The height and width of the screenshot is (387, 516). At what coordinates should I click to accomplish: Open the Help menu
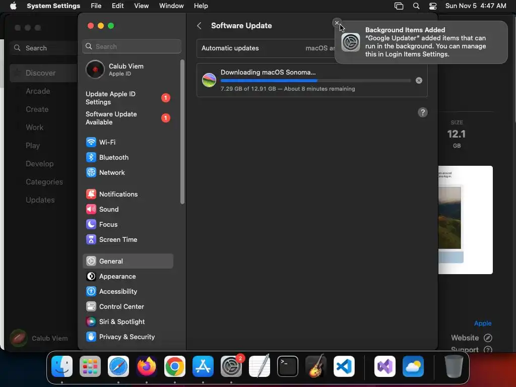201,6
